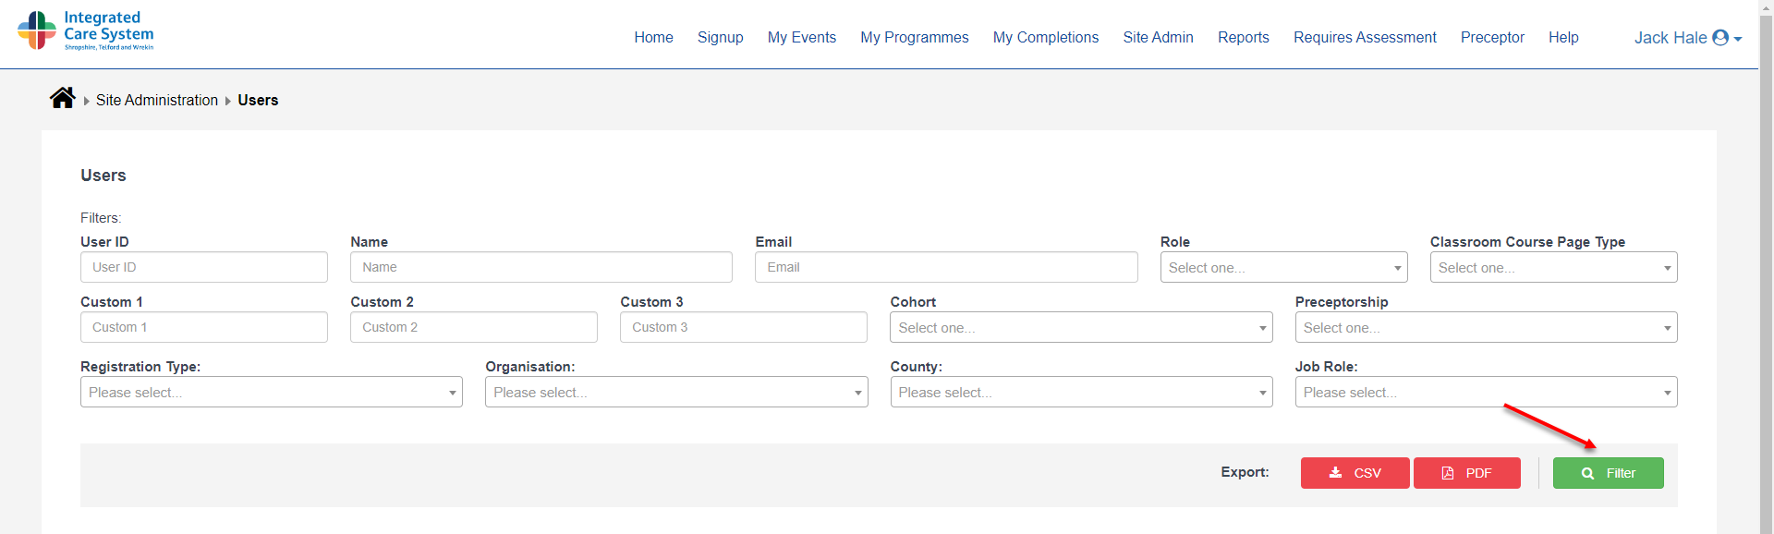Image resolution: width=1774 pixels, height=534 pixels.
Task: Export the users list as PDF
Action: pyautogui.click(x=1466, y=473)
